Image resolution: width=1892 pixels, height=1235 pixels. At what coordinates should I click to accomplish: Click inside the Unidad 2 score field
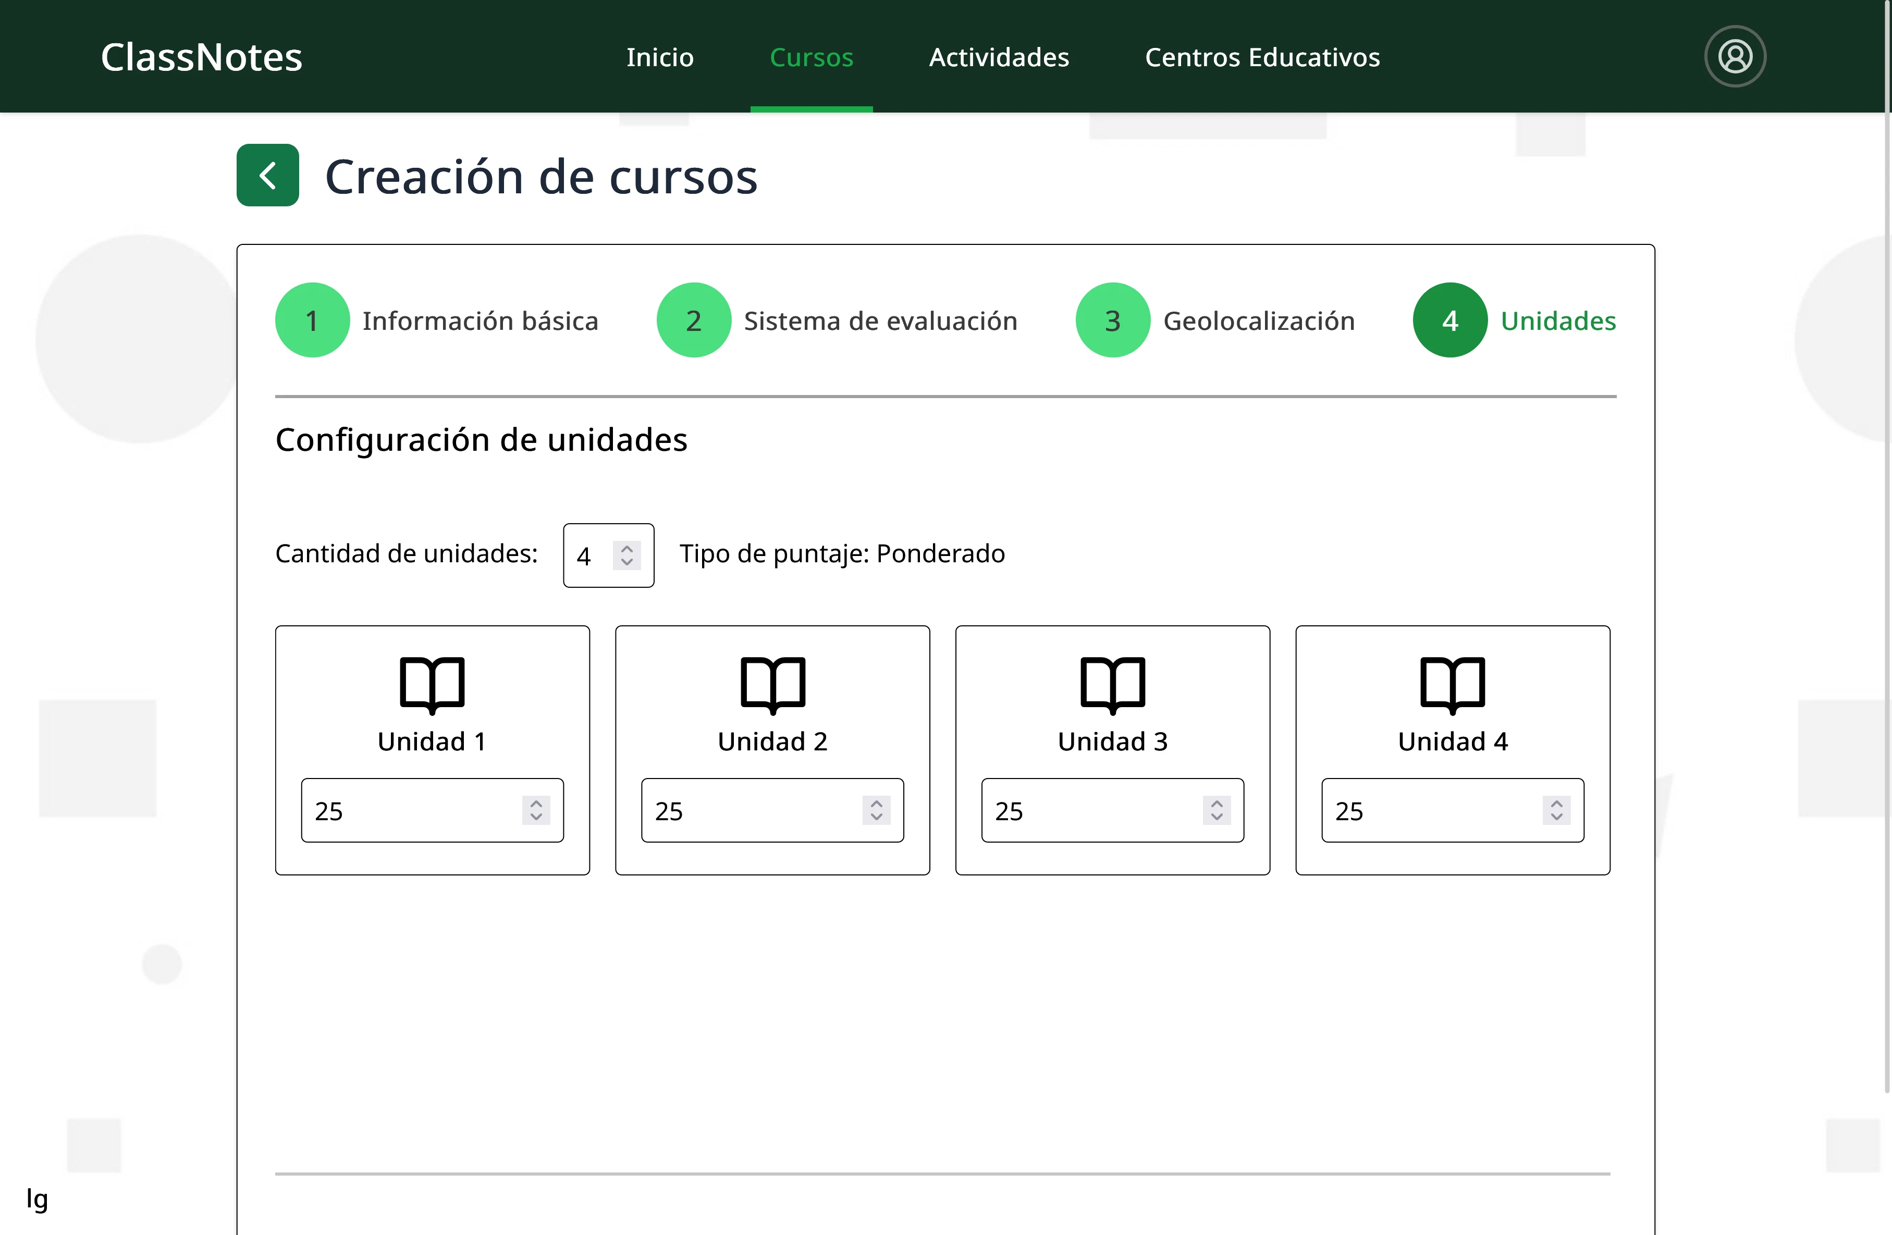pos(739,810)
